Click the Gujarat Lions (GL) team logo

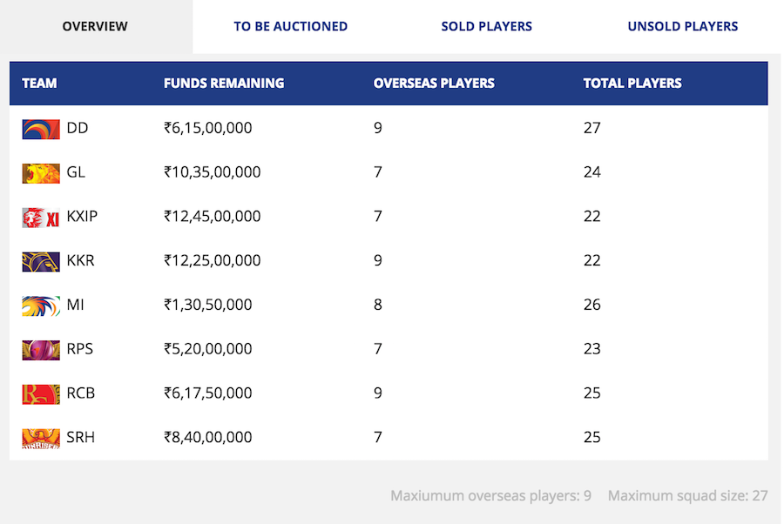41,173
